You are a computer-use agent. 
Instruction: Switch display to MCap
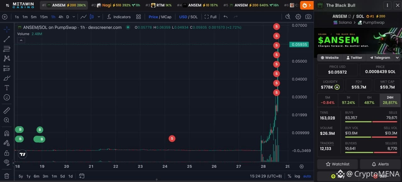[166, 17]
